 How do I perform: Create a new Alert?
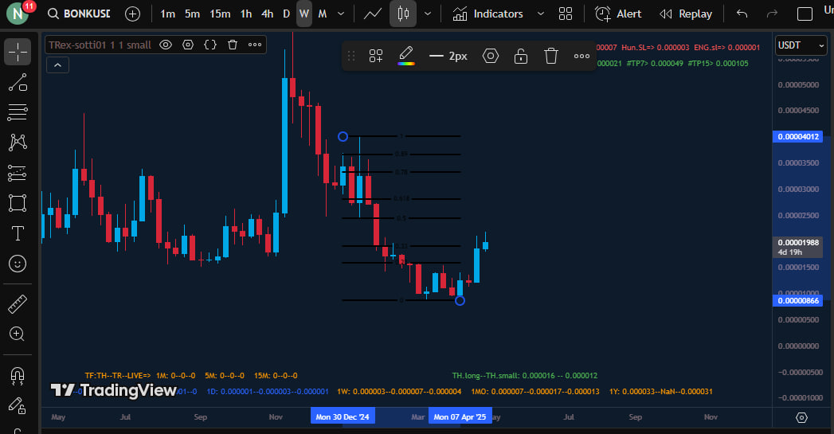point(618,14)
